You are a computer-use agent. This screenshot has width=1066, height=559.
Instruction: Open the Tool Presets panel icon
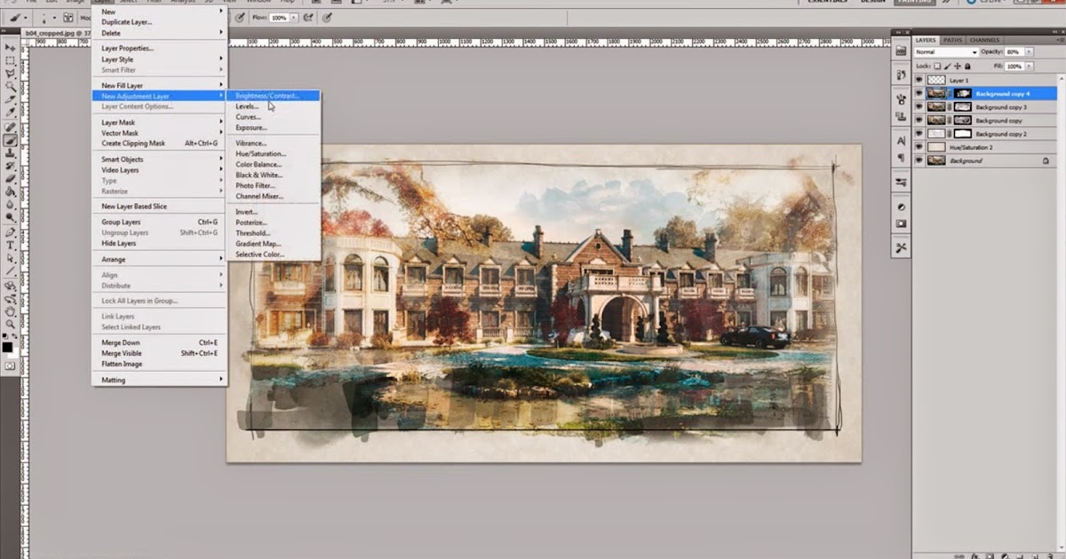(x=901, y=248)
